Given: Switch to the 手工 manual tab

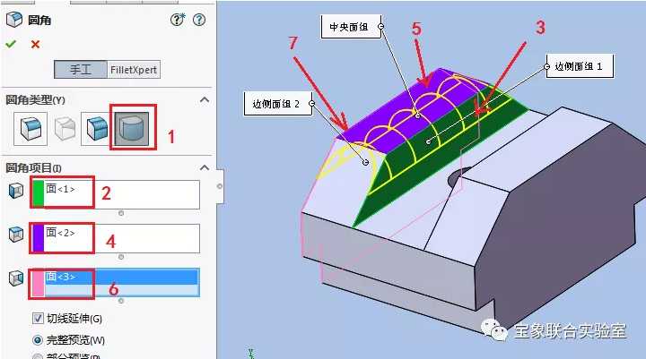Looking at the screenshot, I should [x=81, y=70].
